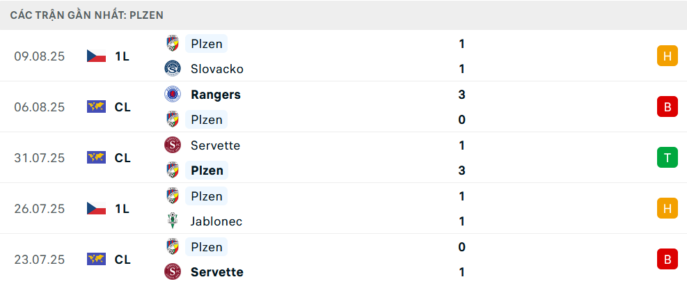This screenshot has width=687, height=284.
Task: Click the 23.07.25 match date
Action: tap(39, 260)
